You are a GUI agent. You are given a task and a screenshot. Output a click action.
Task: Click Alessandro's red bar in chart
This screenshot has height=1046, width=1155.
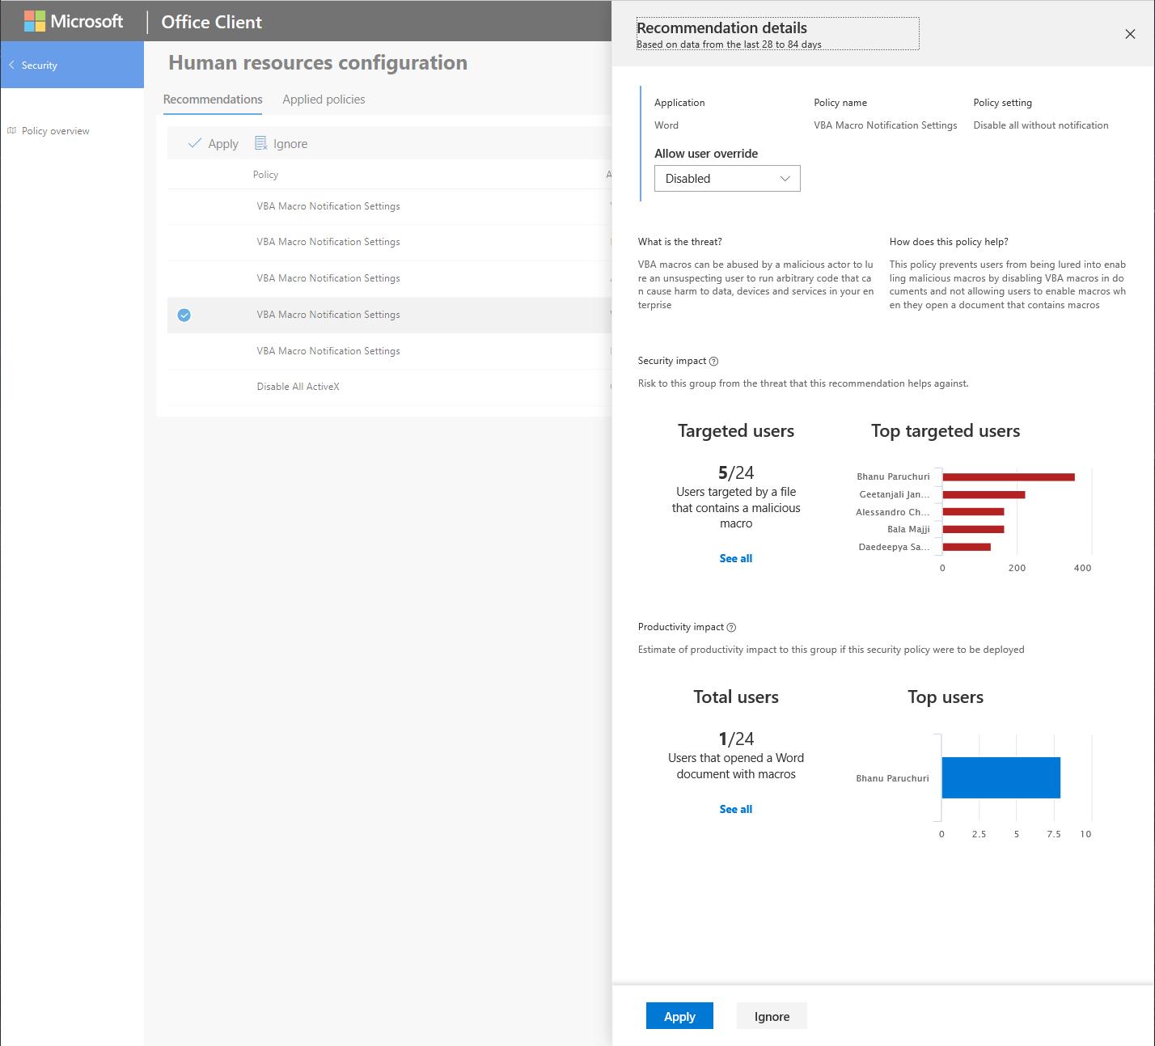click(973, 512)
